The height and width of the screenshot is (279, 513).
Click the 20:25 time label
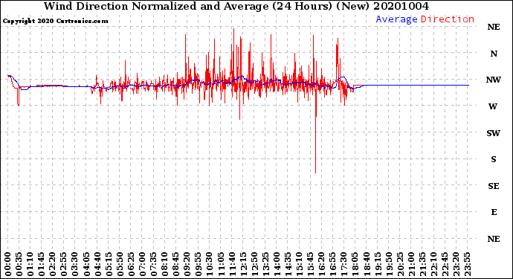click(x=401, y=264)
